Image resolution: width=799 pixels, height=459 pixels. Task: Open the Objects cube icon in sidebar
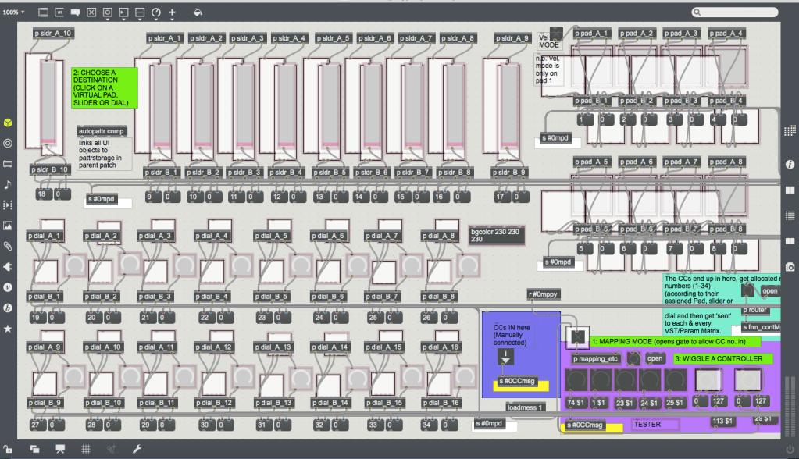[x=8, y=123]
